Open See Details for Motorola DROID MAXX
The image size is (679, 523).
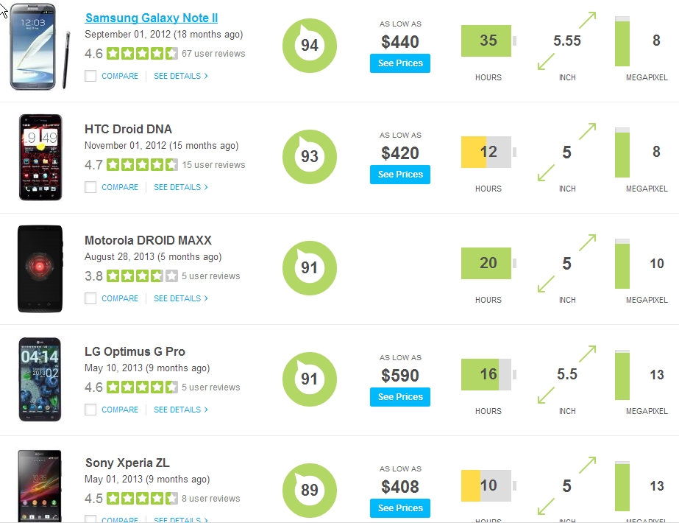coord(180,298)
